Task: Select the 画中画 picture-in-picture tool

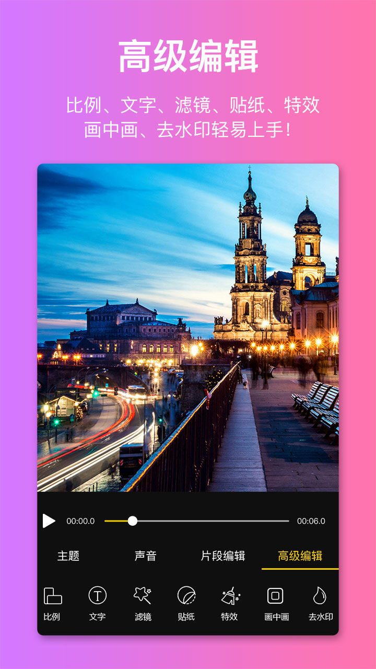Action: [276, 603]
